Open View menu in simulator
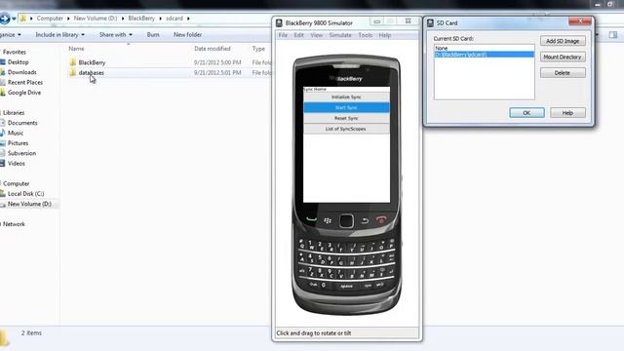Screen dimensions: 624x351 click(x=316, y=35)
